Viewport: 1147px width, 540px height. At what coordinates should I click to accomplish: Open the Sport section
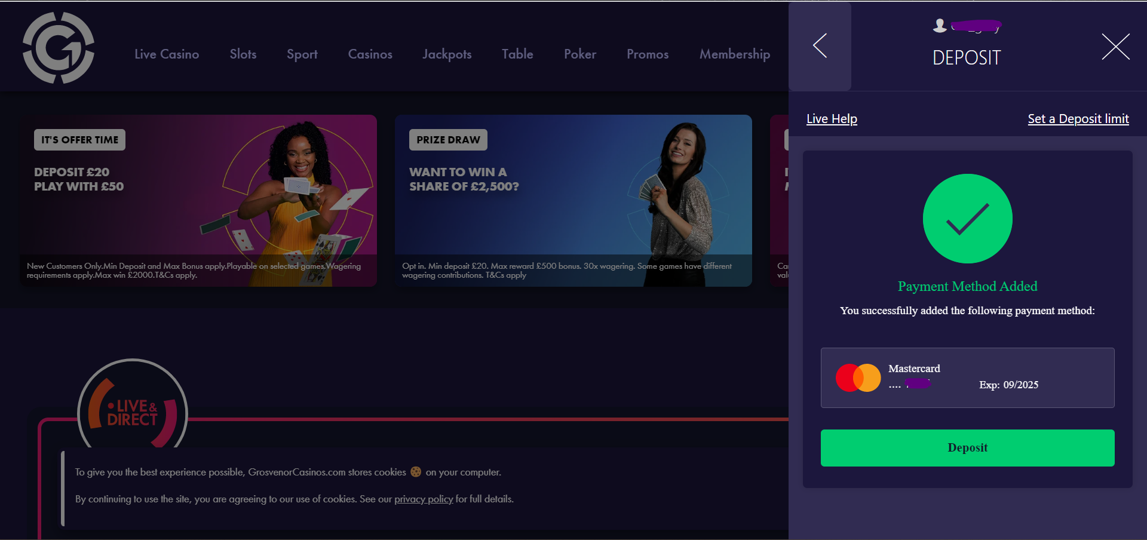click(302, 54)
